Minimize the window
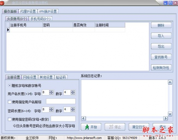The width and height of the screenshot is (178, 140). point(166,3)
